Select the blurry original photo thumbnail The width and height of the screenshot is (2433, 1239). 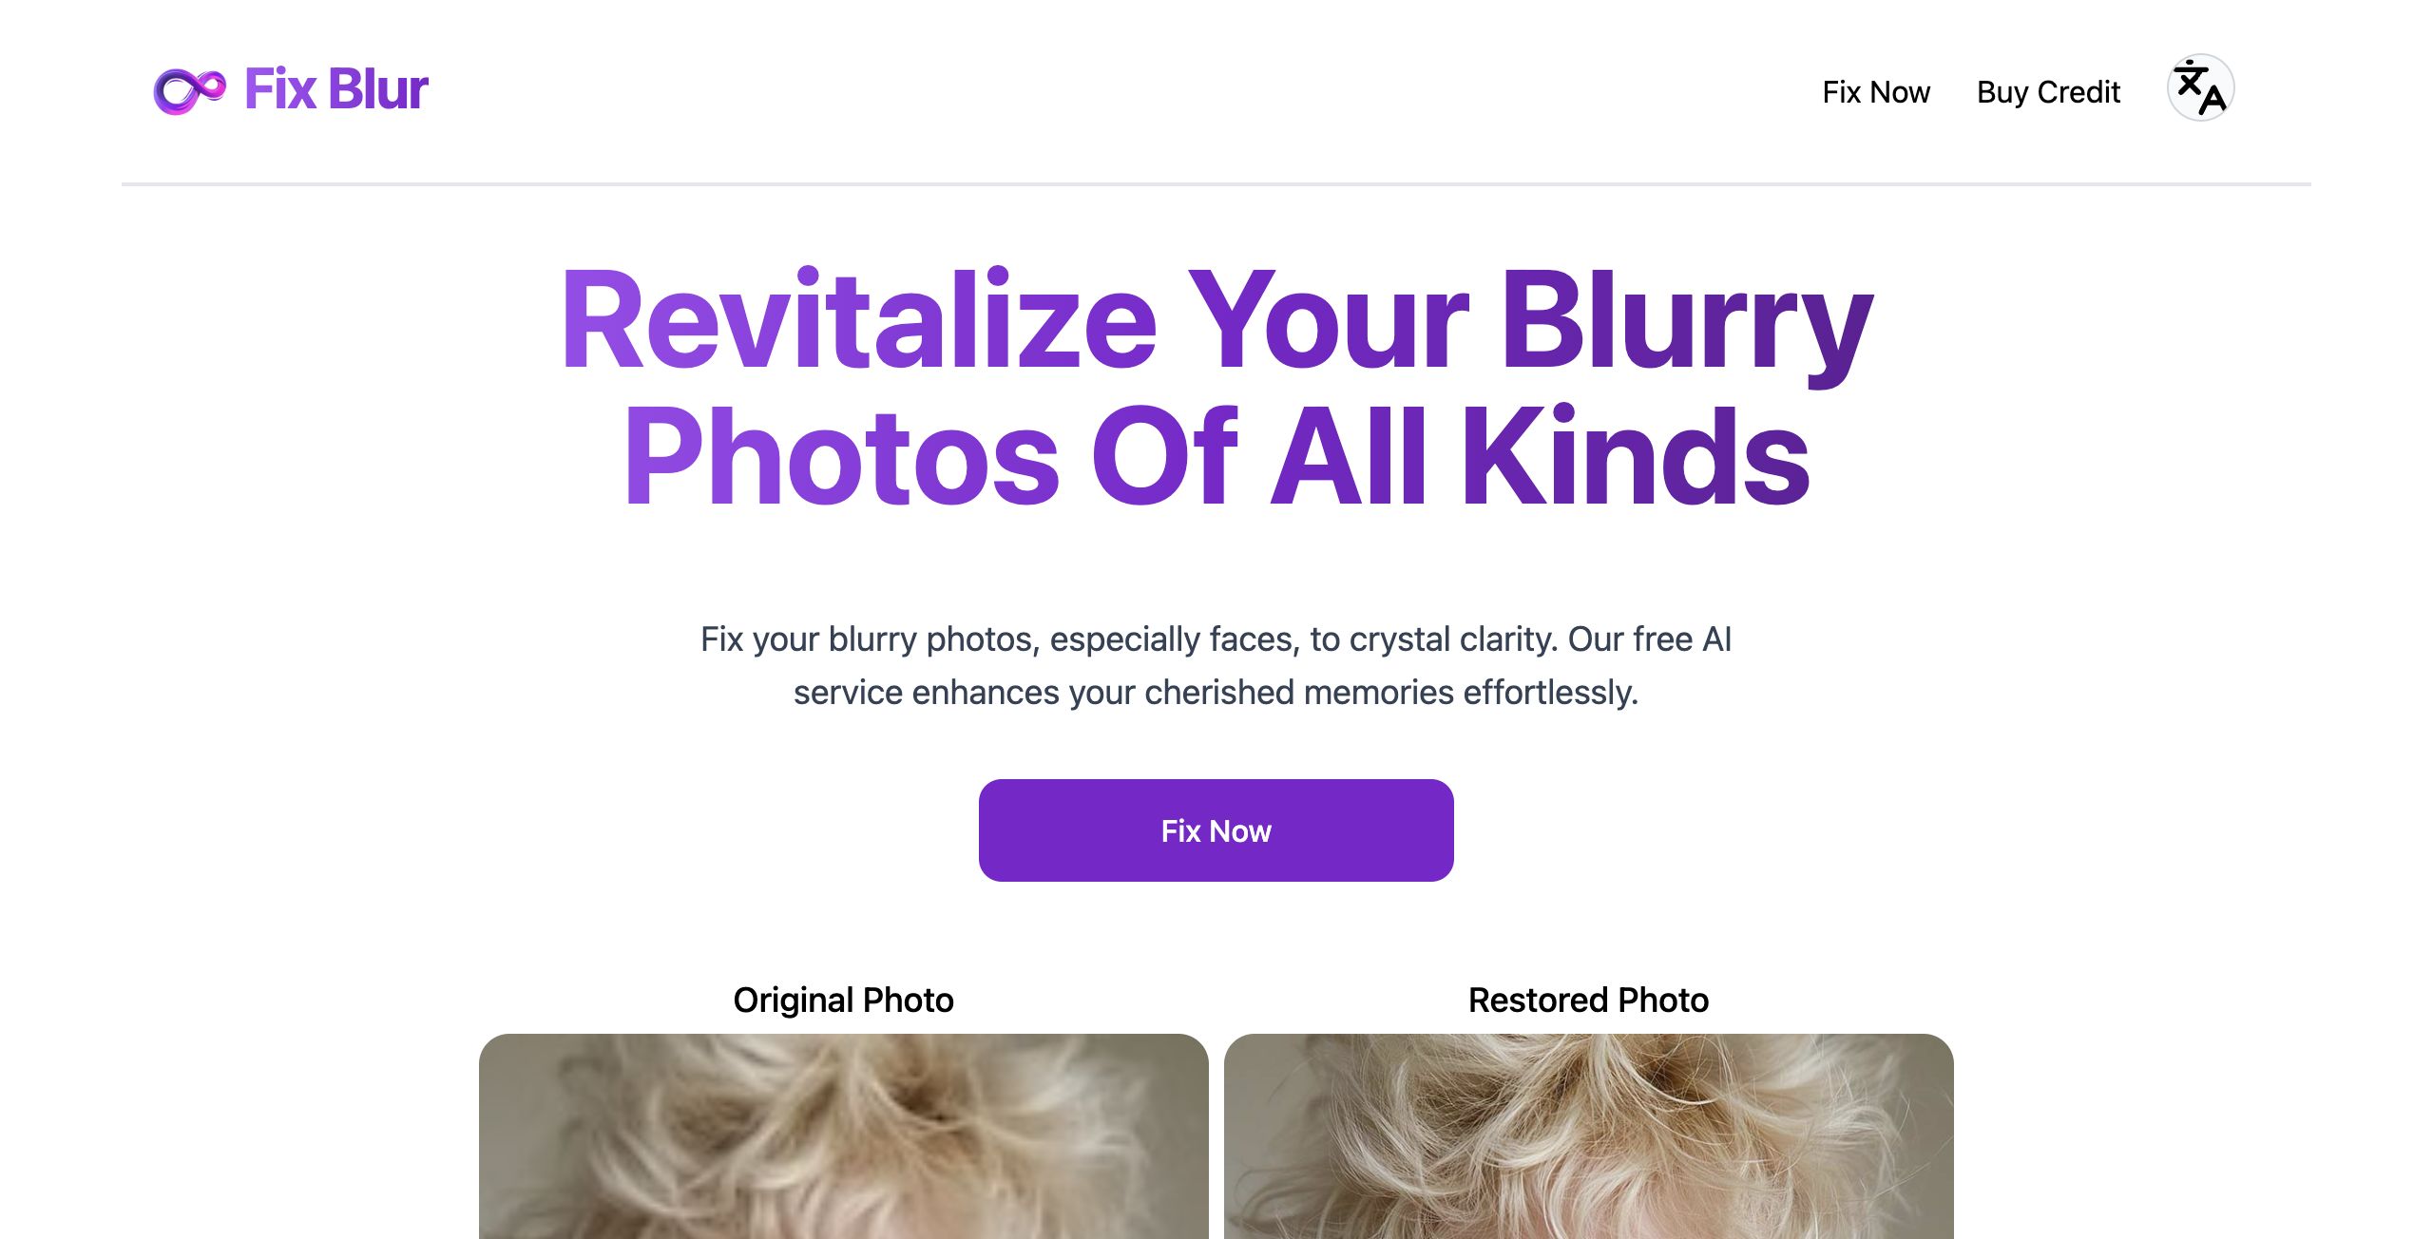pyautogui.click(x=844, y=1136)
